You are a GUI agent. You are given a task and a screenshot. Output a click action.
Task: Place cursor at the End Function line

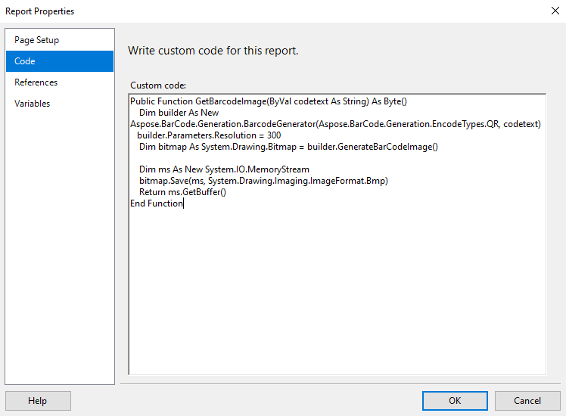[157, 203]
